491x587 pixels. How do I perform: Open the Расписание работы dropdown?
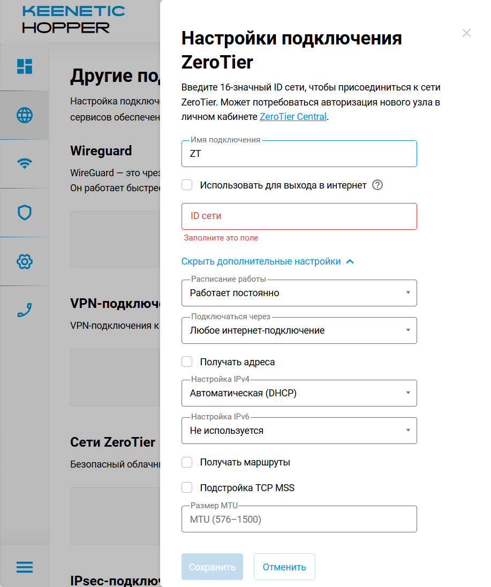(299, 293)
